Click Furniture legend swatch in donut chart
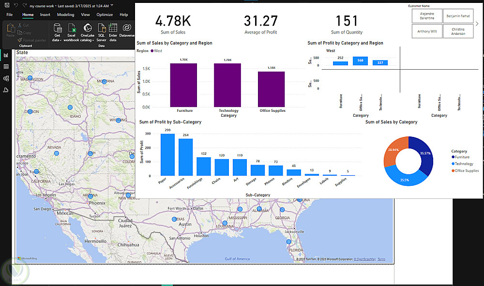This screenshot has height=286, width=484. click(x=453, y=157)
